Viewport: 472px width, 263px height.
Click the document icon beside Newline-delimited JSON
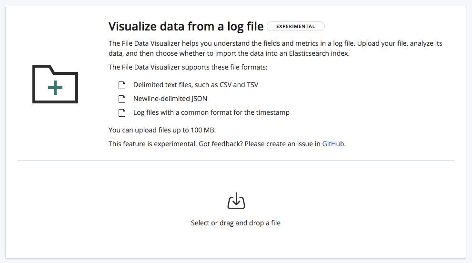(x=122, y=99)
